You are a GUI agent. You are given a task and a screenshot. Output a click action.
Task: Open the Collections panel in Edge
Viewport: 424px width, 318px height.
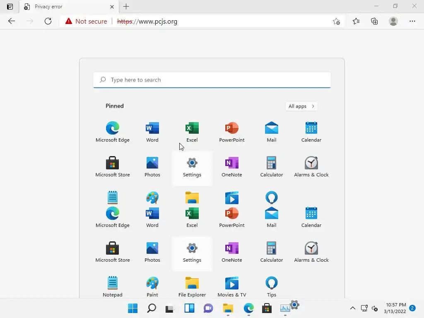(x=374, y=21)
